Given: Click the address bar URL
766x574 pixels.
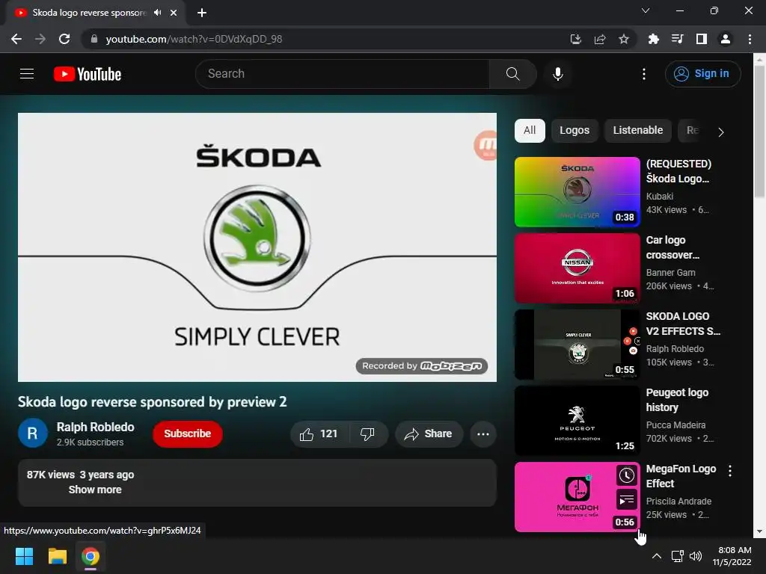Looking at the screenshot, I should click(x=194, y=39).
